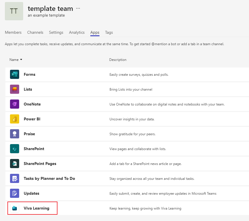Switch to the Members tab
The width and height of the screenshot is (249, 221).
pos(13,32)
